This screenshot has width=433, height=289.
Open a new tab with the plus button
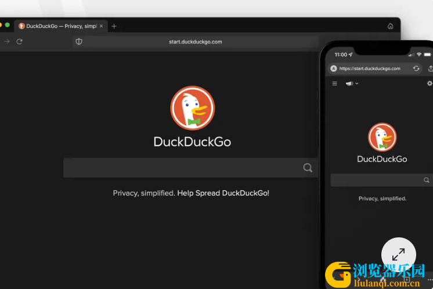[114, 26]
